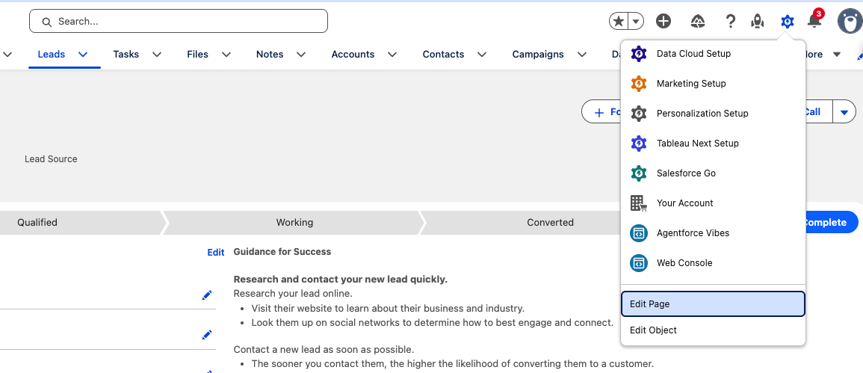
Task: Expand the Leads tab chevron
Action: tap(83, 54)
